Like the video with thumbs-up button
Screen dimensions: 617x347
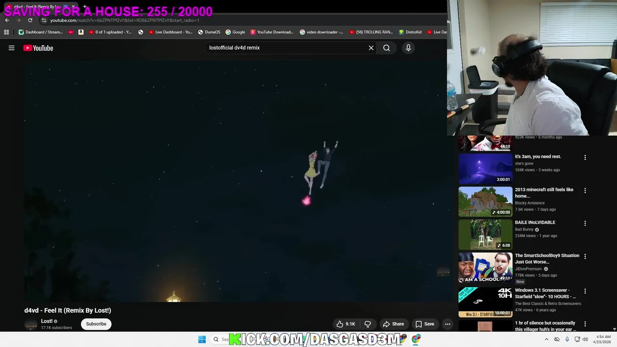pos(346,324)
